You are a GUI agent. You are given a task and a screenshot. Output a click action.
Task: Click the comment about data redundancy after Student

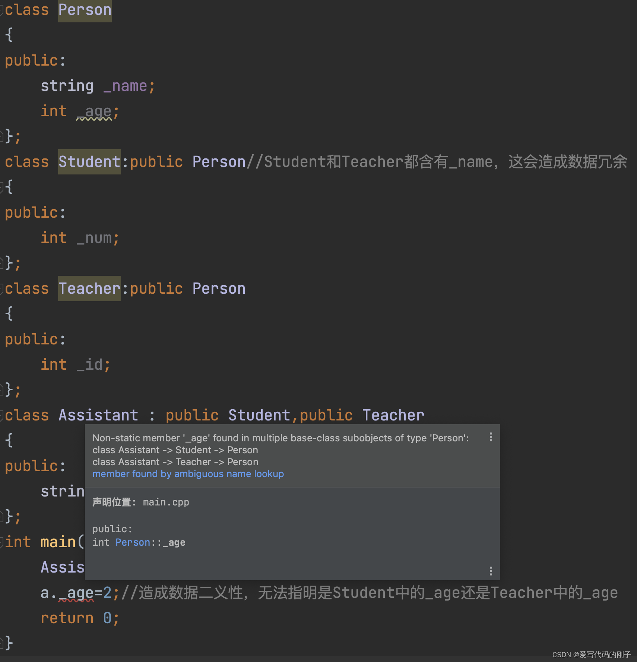[437, 162]
